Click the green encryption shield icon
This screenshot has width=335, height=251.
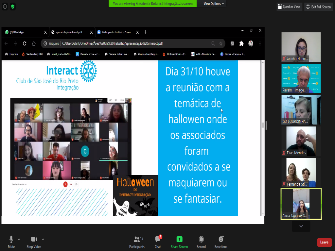coord(13,7)
